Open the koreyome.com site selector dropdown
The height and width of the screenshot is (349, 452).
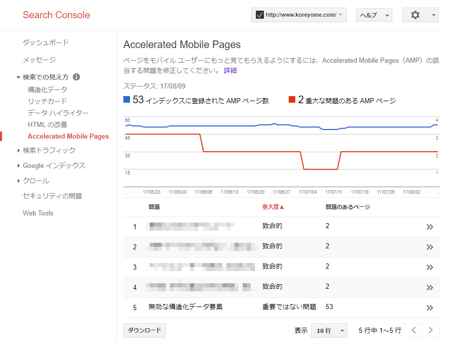[x=299, y=15]
